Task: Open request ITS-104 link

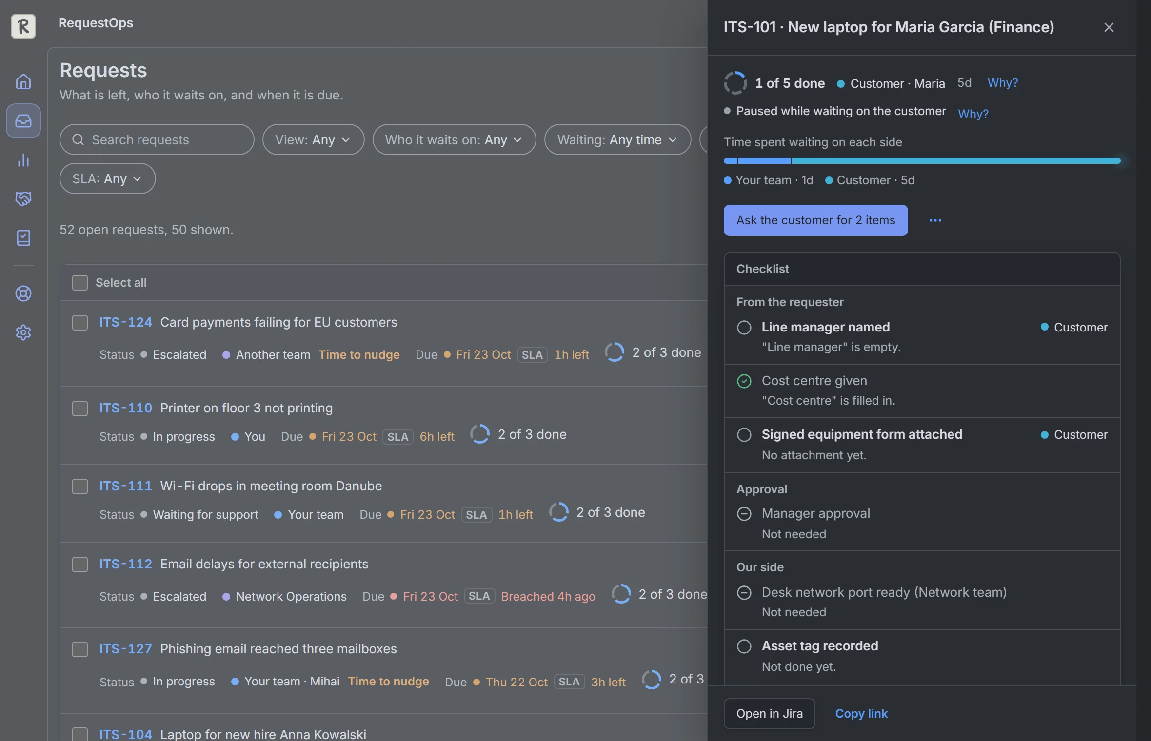Action: (x=125, y=734)
